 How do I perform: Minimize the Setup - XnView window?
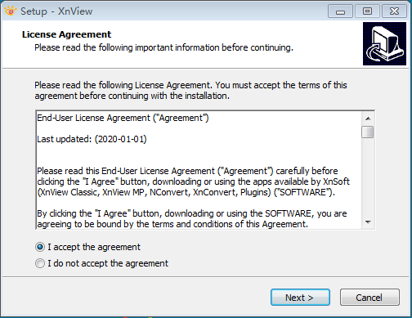click(340, 11)
